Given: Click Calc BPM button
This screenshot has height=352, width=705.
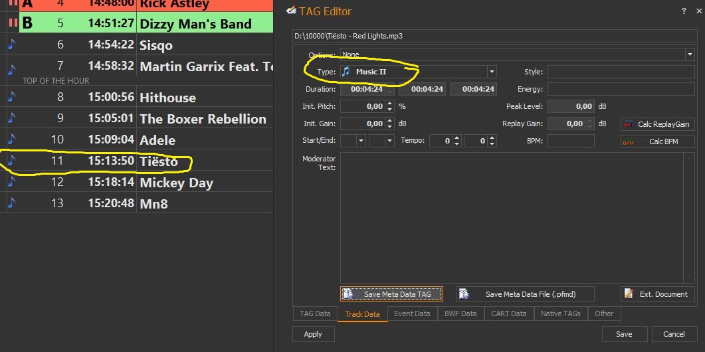Looking at the screenshot, I should 657,141.
